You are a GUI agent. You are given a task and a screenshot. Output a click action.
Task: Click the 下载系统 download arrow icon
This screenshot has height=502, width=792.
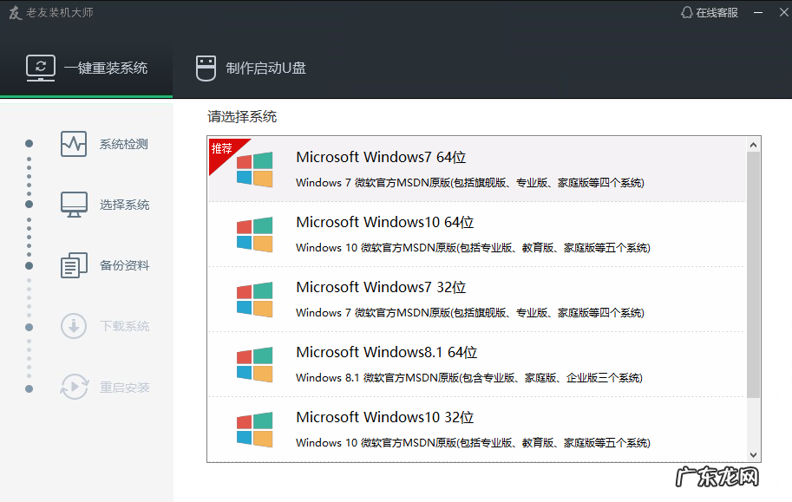click(x=74, y=326)
